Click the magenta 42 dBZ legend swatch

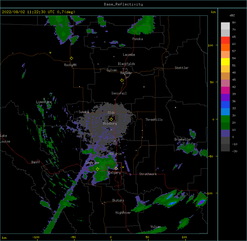pos(225,90)
